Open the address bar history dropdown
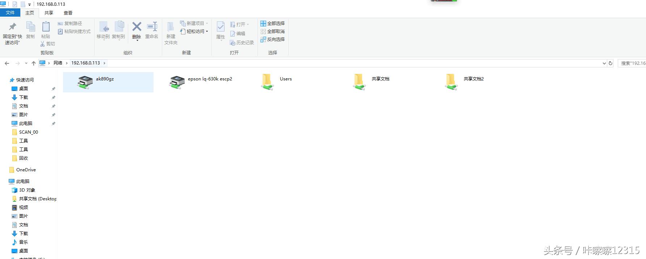This screenshot has width=646, height=259. [604, 63]
